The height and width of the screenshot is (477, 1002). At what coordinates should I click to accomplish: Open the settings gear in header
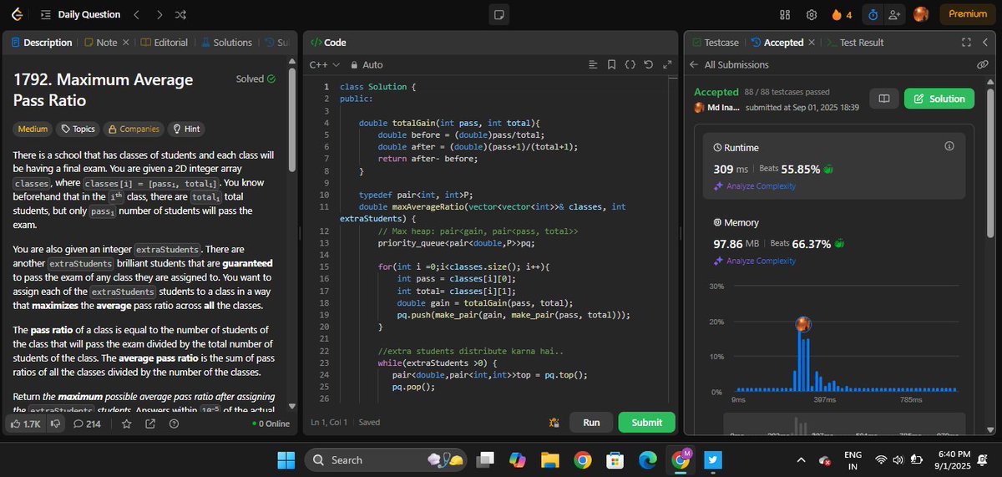click(811, 14)
